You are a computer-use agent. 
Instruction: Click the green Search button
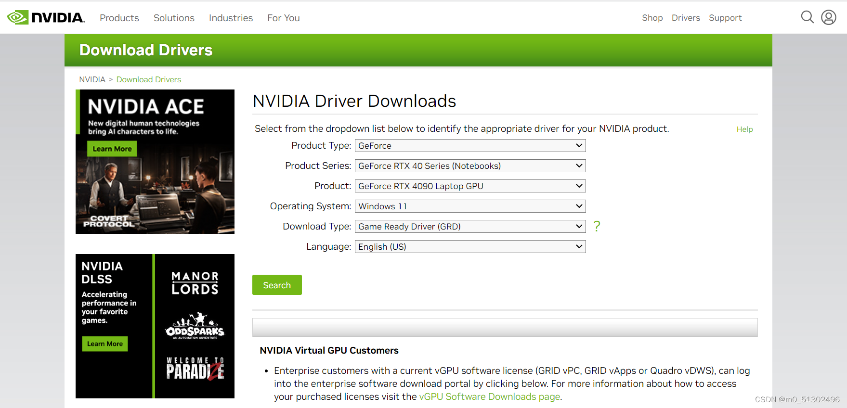coord(277,285)
